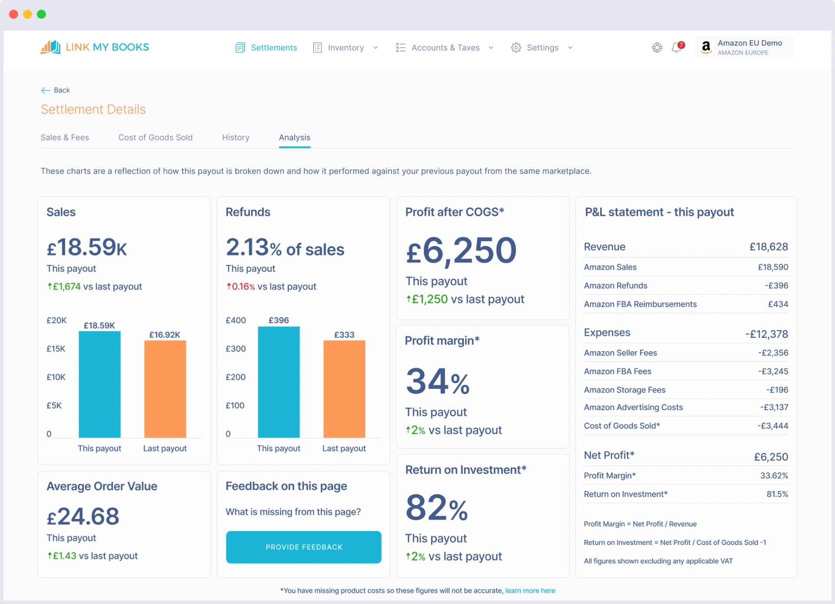Click the Amazon Sales row
This screenshot has width=835, height=604.
(x=686, y=267)
